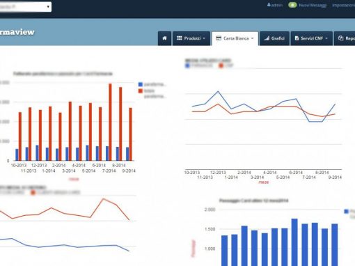Click the red legend swatch of the top-right line chart
Screen dimensions: 355x266
pyautogui.click(x=221, y=66)
